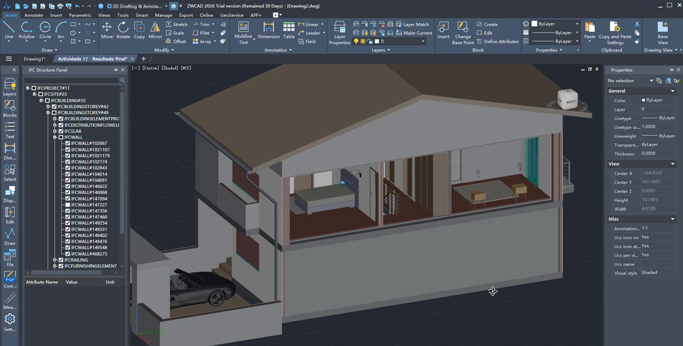Open the Annotate ribbon tab
Screen dimensions: 683x346
click(x=34, y=15)
